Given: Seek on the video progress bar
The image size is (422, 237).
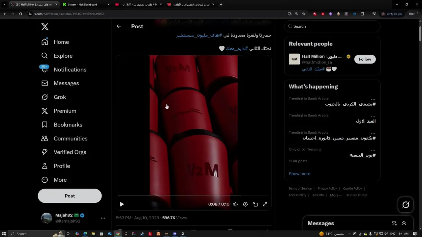Looking at the screenshot, I should click(x=194, y=196).
